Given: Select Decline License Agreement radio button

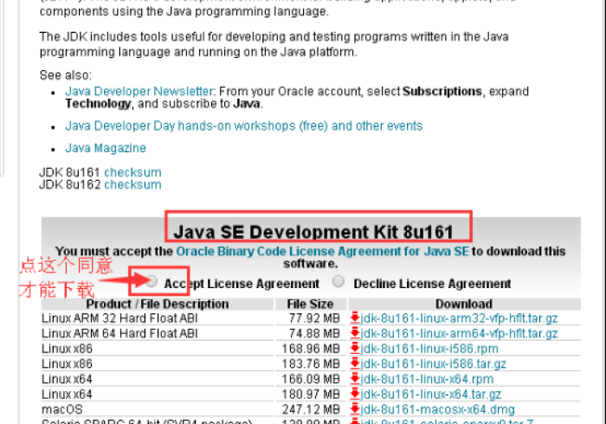Looking at the screenshot, I should point(338,281).
